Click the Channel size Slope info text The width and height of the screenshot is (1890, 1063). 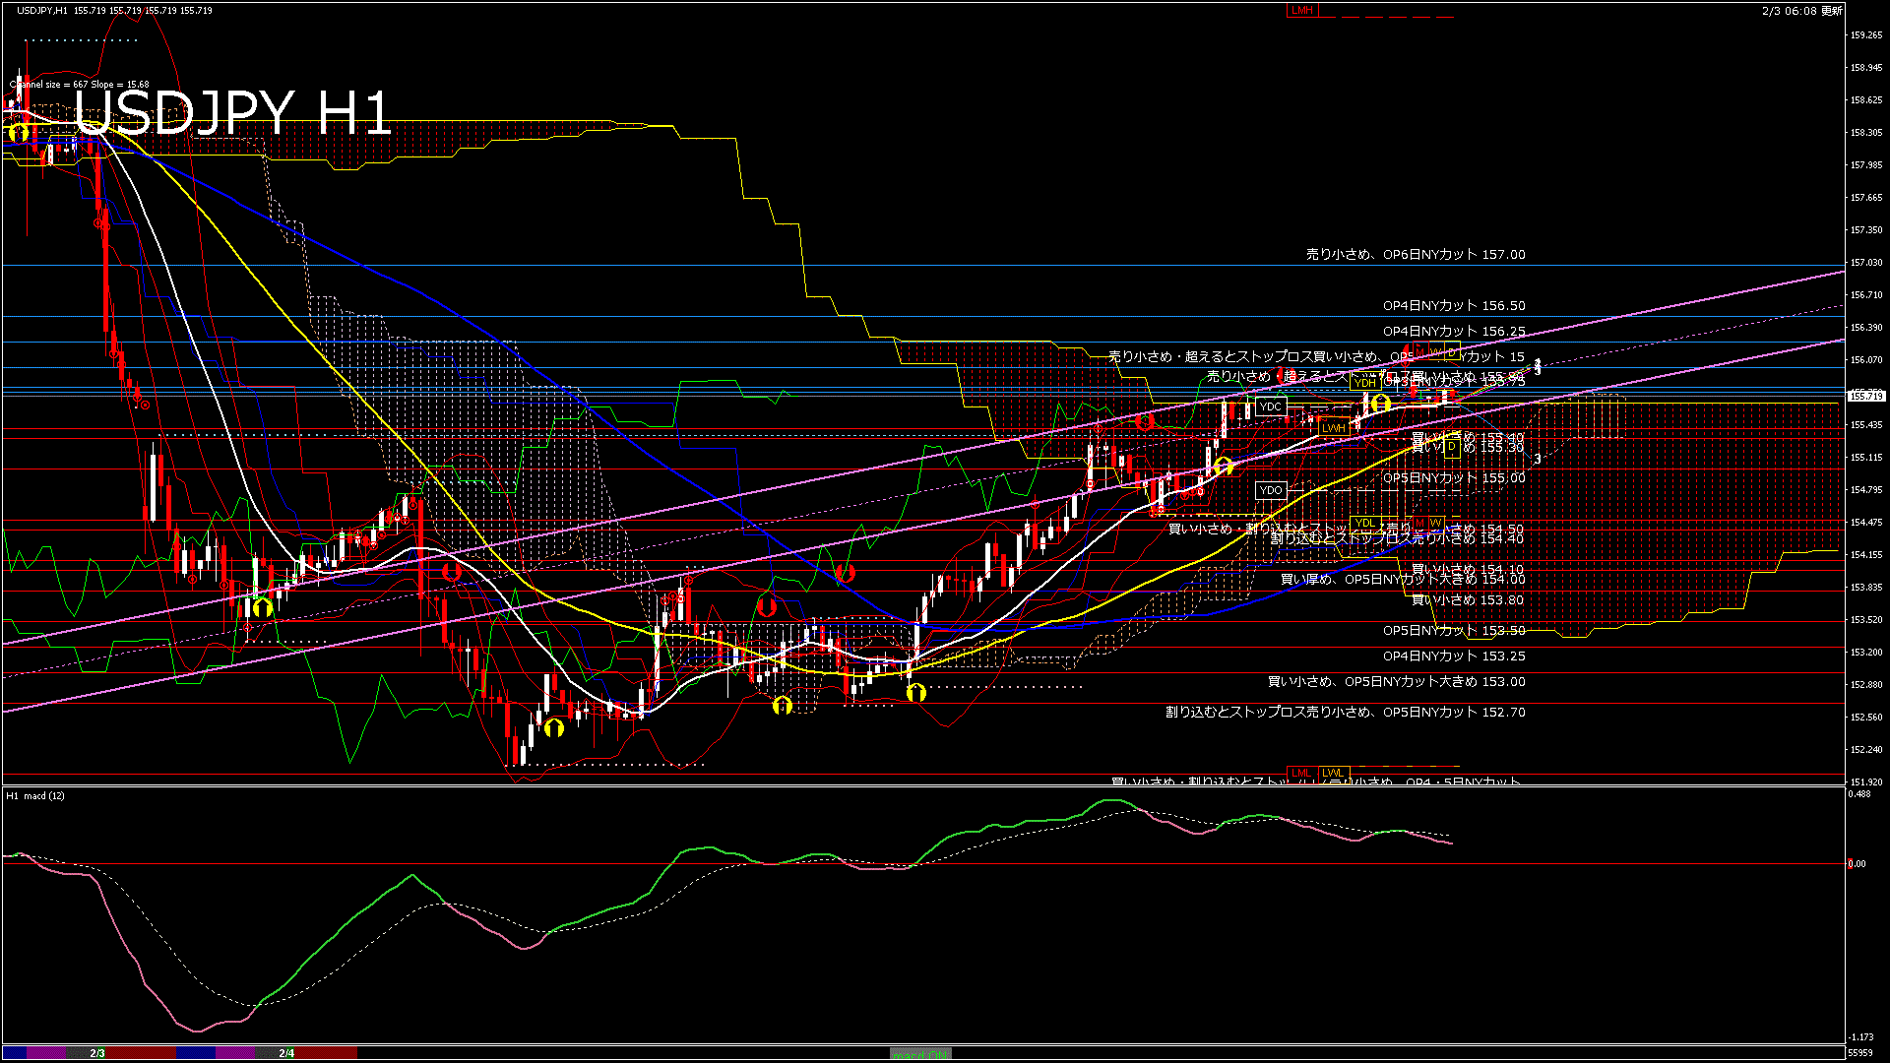(81, 85)
